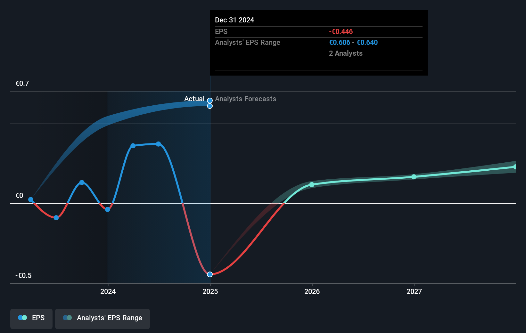526x333 pixels.
Task: Click the 2025 axis label
Action: pos(210,291)
